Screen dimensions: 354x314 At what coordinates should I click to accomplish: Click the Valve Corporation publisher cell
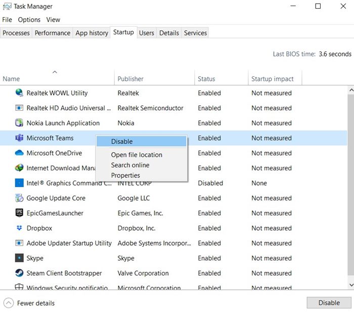[x=143, y=273]
